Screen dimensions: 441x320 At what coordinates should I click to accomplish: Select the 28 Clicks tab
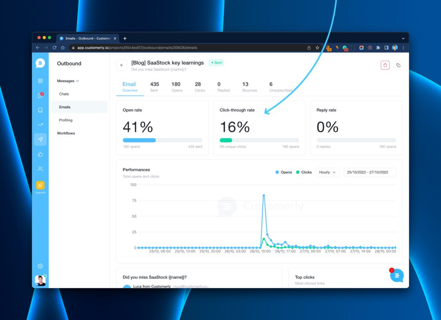click(x=200, y=87)
